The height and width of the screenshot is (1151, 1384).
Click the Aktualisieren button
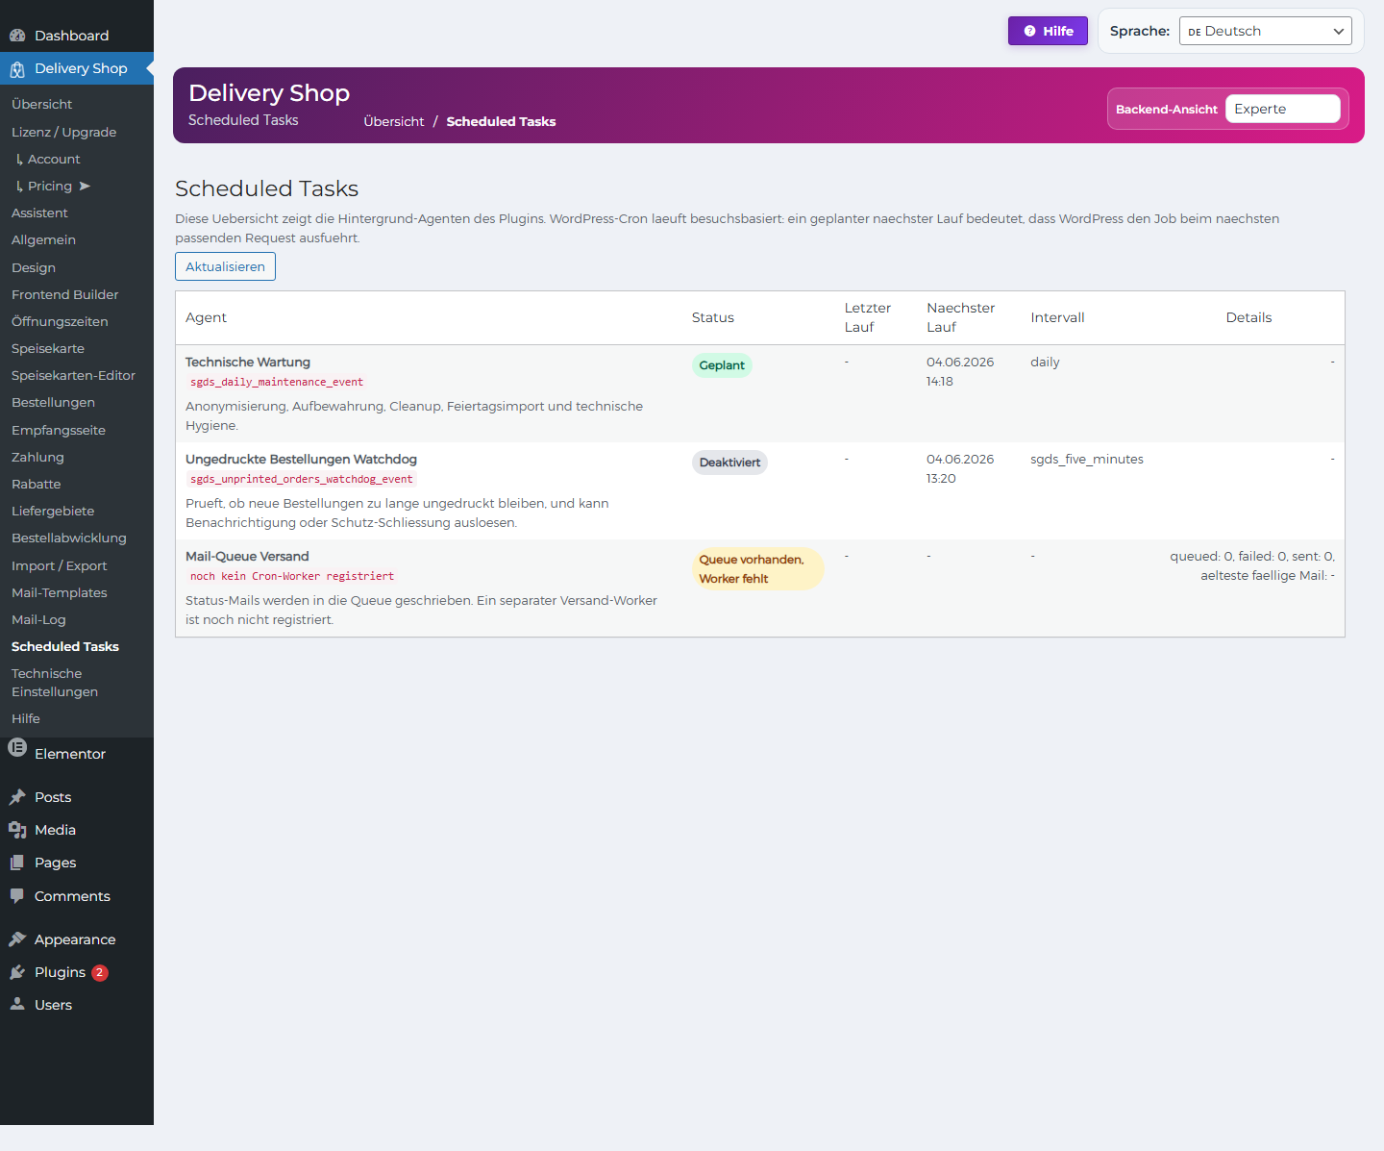225,266
